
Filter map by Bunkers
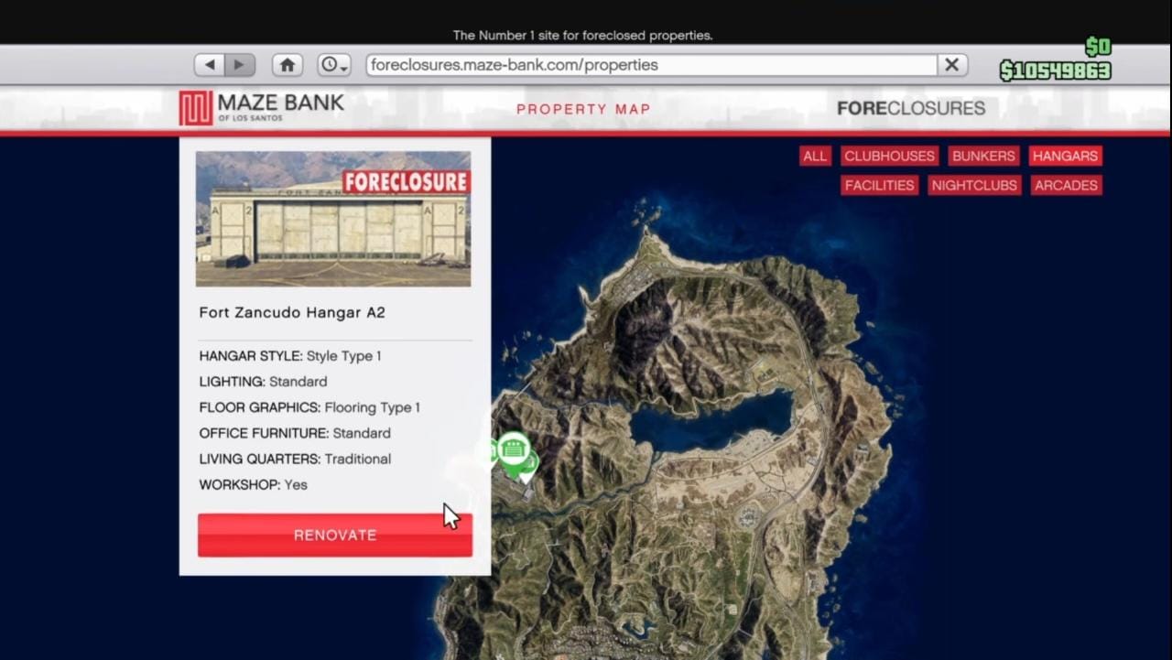[983, 157]
